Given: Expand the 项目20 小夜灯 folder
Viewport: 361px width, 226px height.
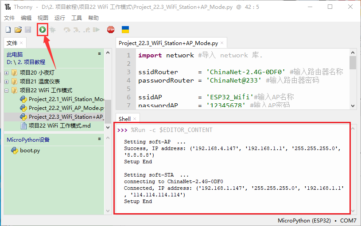Looking at the screenshot, I should [7, 73].
